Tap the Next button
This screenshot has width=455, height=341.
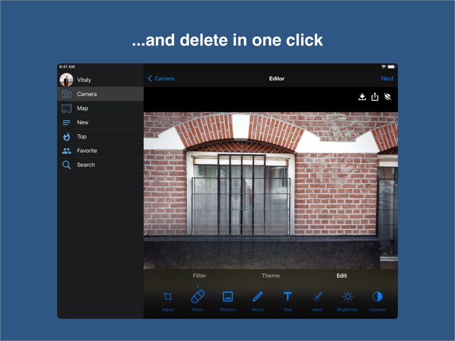(x=387, y=79)
